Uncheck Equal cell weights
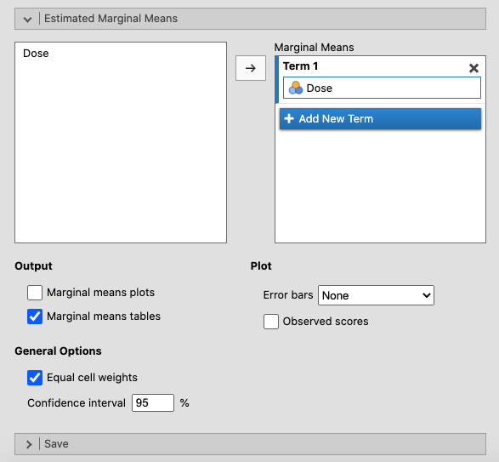This screenshot has height=462, width=499. coord(35,378)
